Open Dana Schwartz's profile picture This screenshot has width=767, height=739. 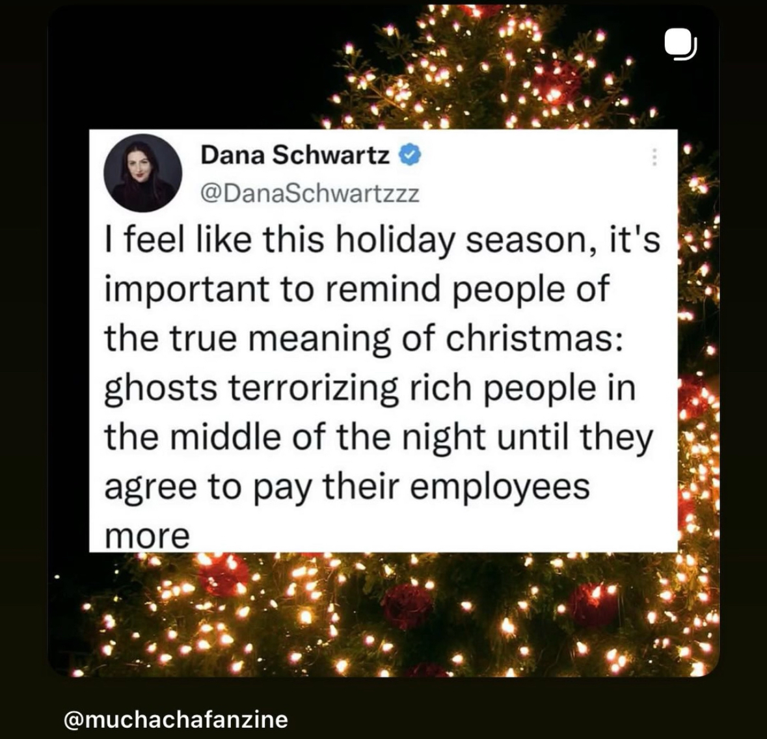pyautogui.click(x=143, y=172)
